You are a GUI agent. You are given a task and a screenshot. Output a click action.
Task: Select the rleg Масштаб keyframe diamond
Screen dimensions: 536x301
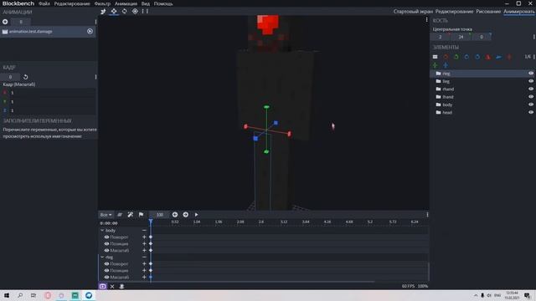coord(151,277)
